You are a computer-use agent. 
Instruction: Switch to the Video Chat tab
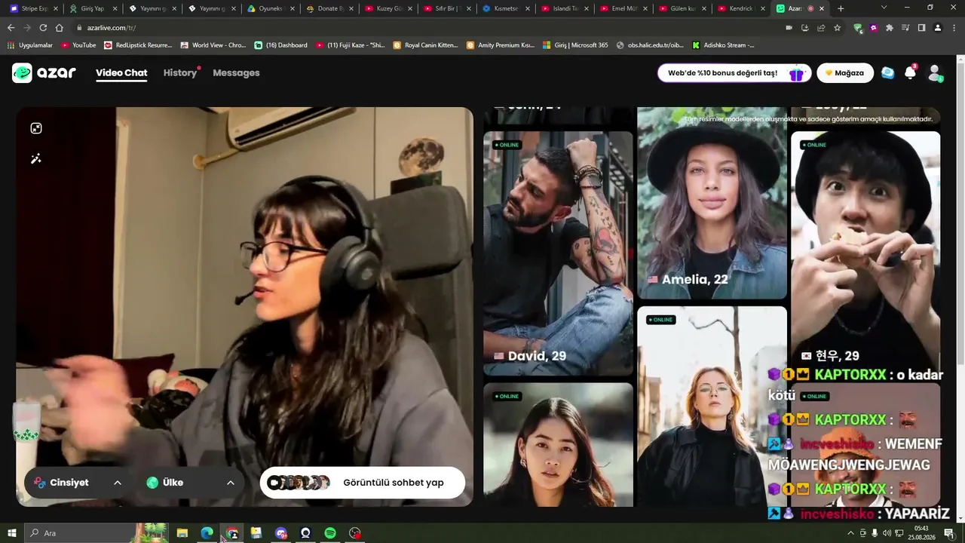(x=121, y=73)
